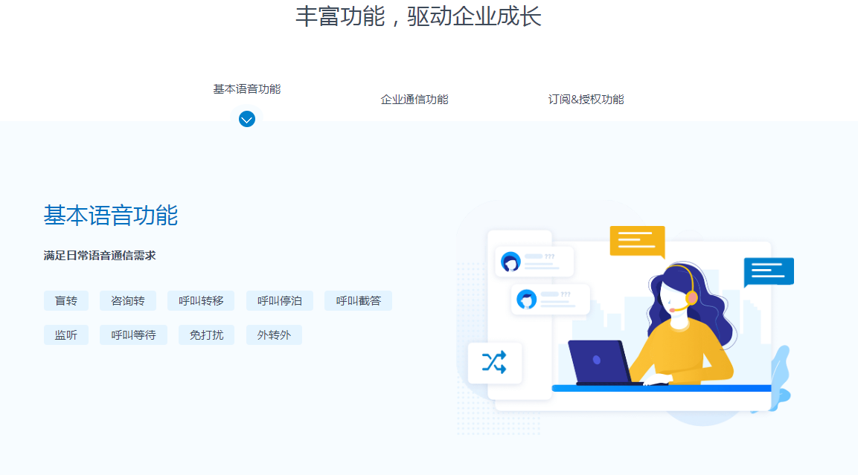Click the 基本语音功能 blue section heading
Screen dimensions: 858x475
pyautogui.click(x=111, y=216)
